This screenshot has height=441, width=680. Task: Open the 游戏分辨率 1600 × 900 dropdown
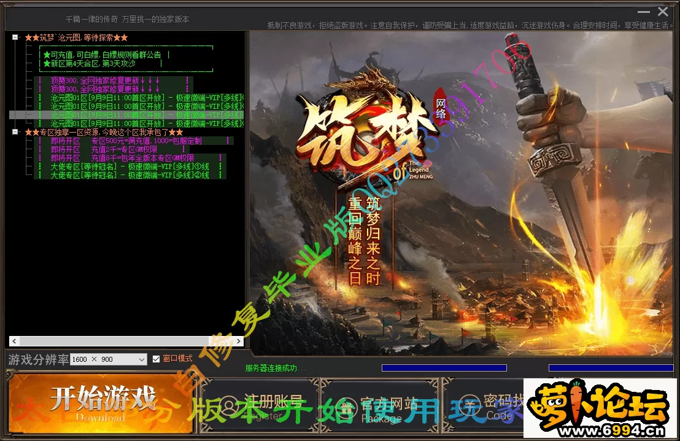(109, 359)
